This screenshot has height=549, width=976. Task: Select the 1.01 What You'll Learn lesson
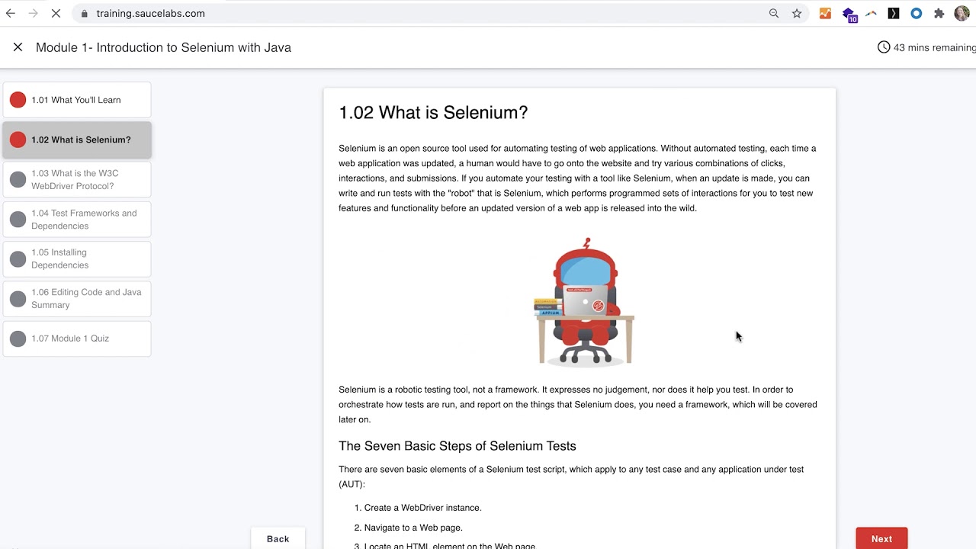(x=77, y=100)
